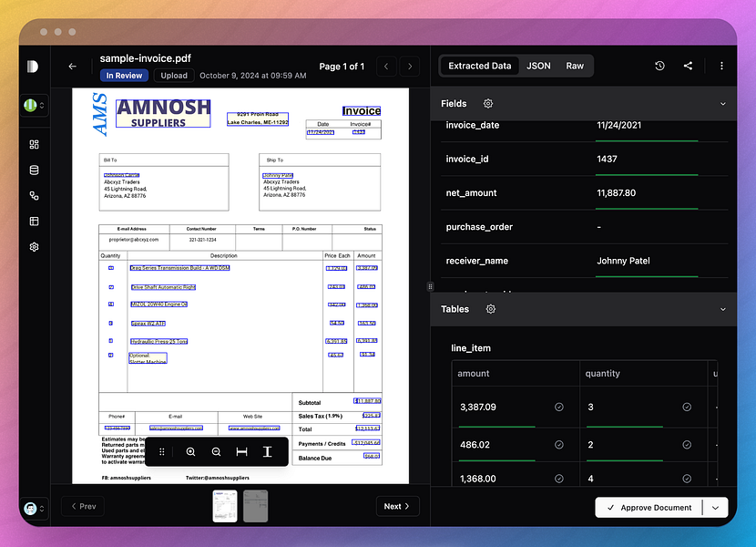The image size is (756, 547).
Task: Select the database icon in left sidebar
Action: [34, 170]
